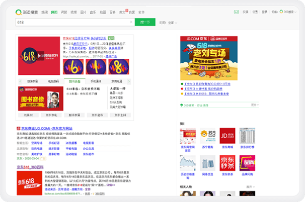Click the 设置 link in the header

click(x=255, y=12)
